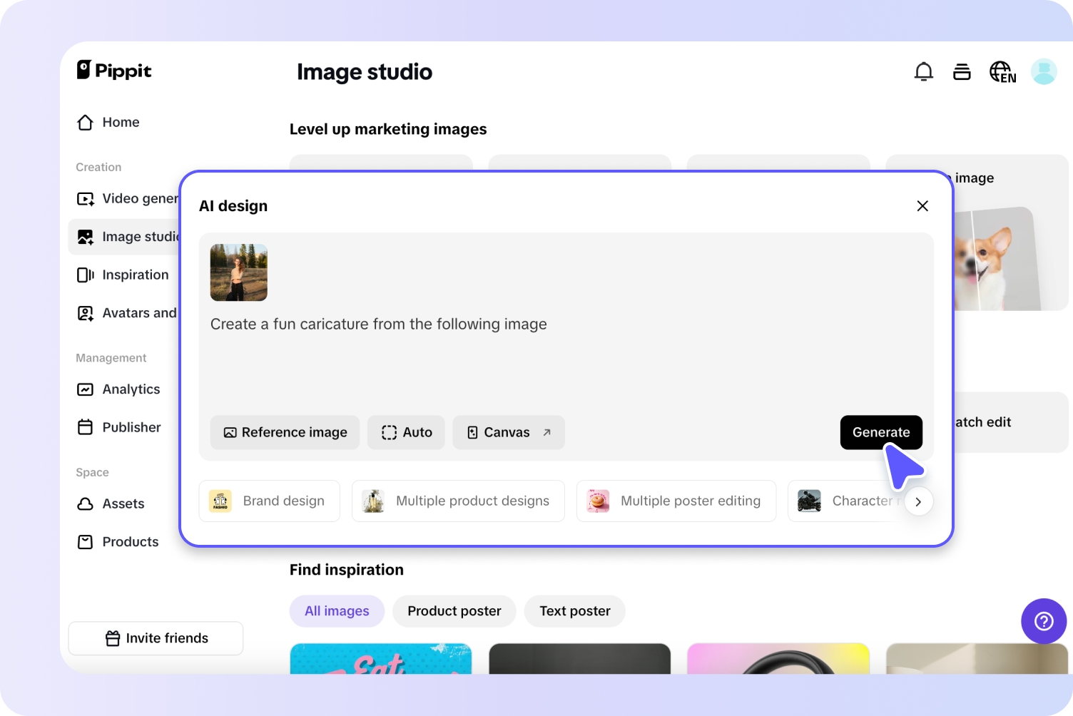Choose the Brand design preset
Image resolution: width=1073 pixels, height=716 pixels.
pos(270,501)
